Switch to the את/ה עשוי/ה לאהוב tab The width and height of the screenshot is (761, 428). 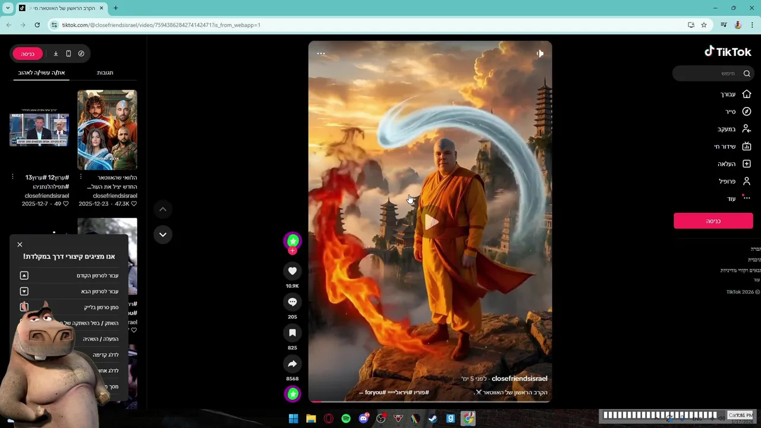42,73
